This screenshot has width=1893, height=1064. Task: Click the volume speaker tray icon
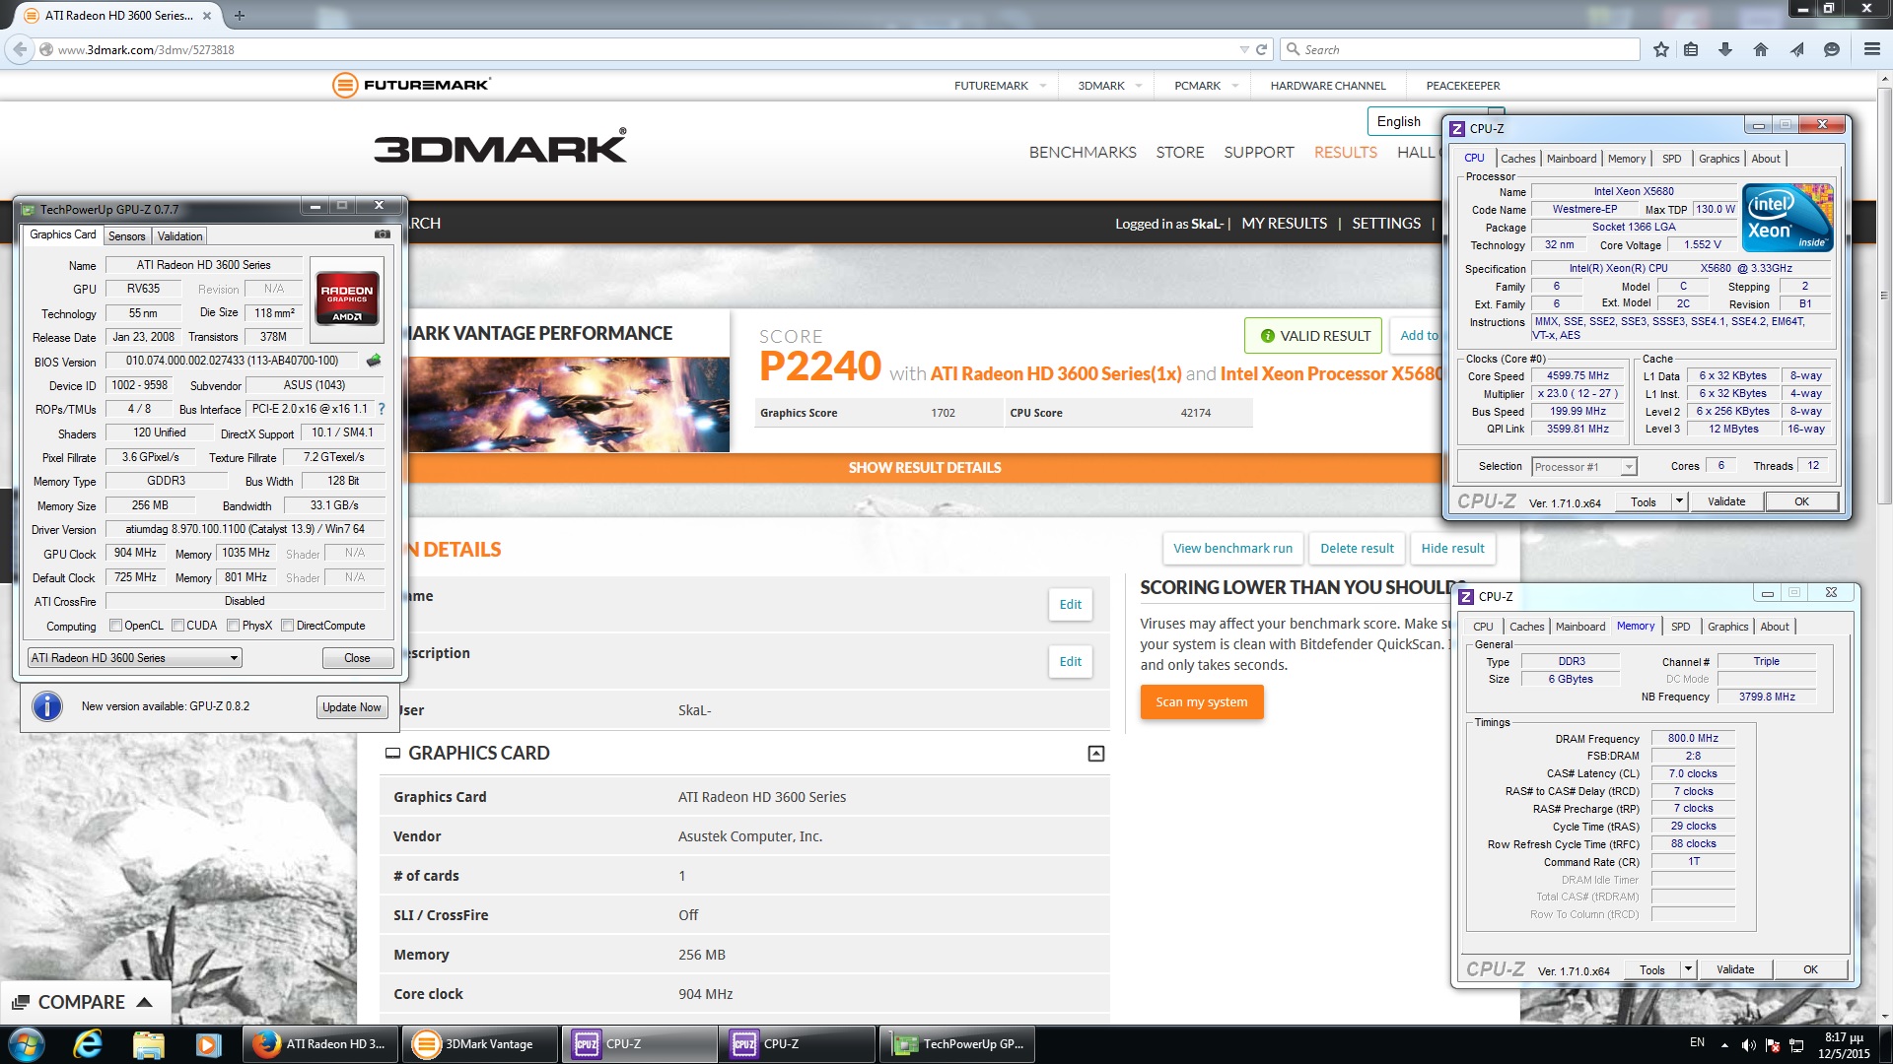1748,1045
